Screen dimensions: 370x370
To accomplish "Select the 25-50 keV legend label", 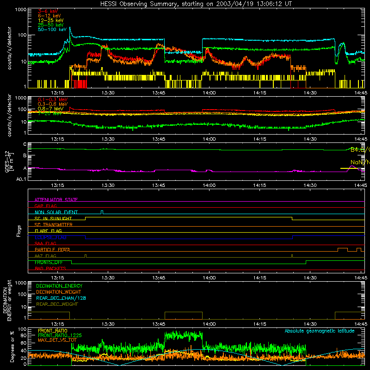I will coord(50,25).
